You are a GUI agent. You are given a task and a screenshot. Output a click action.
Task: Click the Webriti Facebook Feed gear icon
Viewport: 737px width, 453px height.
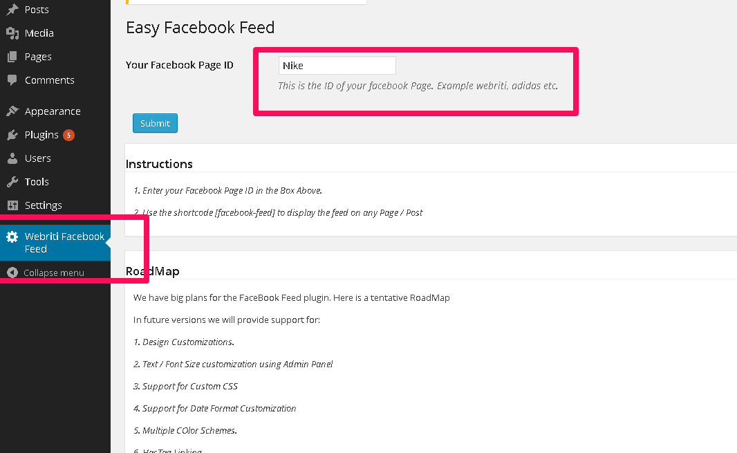[12, 237]
